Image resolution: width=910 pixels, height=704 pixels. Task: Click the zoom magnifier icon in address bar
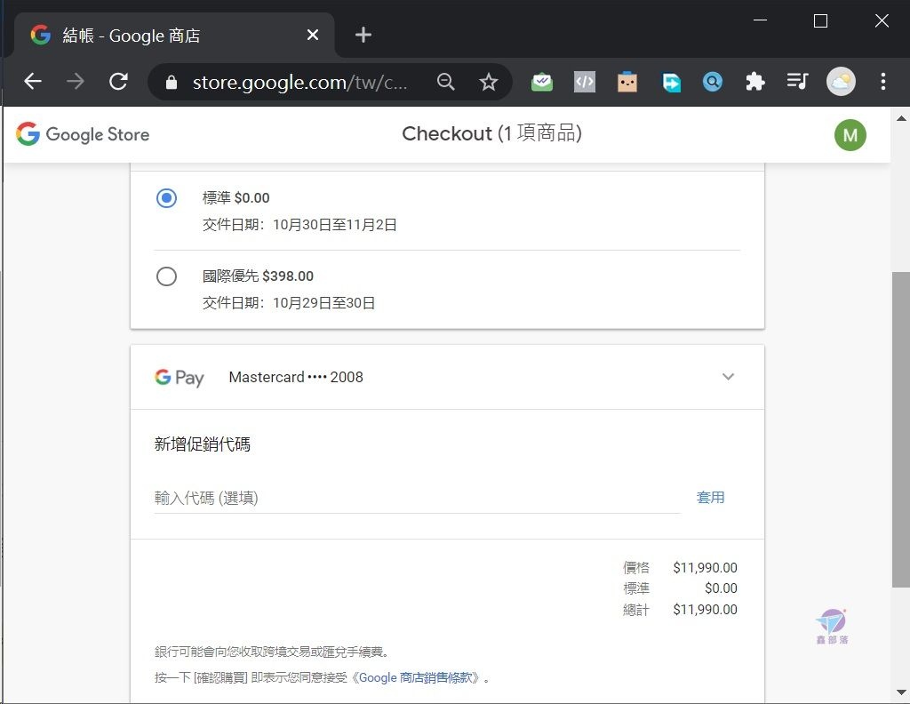pyautogui.click(x=446, y=82)
